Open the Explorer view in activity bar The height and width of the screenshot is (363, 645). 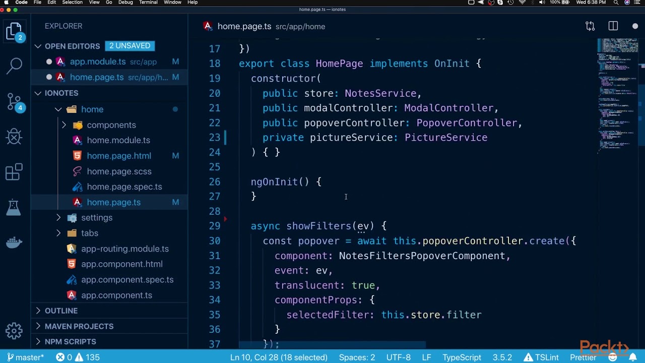click(14, 31)
